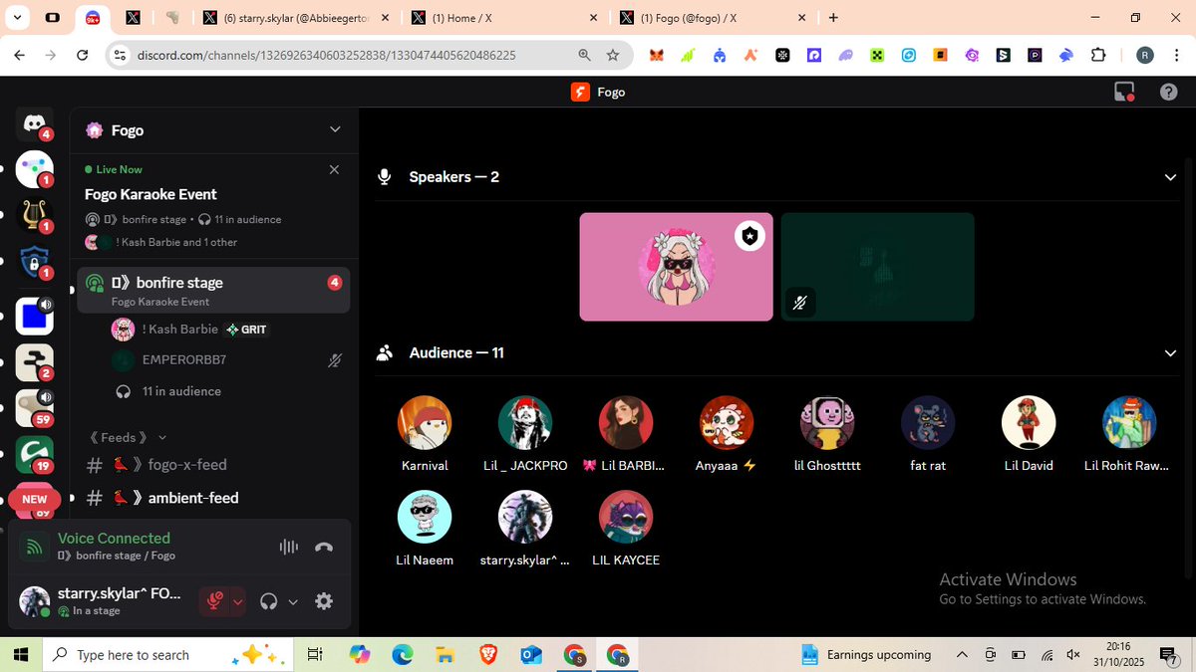The width and height of the screenshot is (1196, 672).
Task: Toggle noise suppression waveform icon
Action: point(289,547)
